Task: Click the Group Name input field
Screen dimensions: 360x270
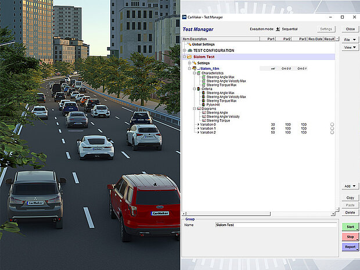Action: [275, 225]
